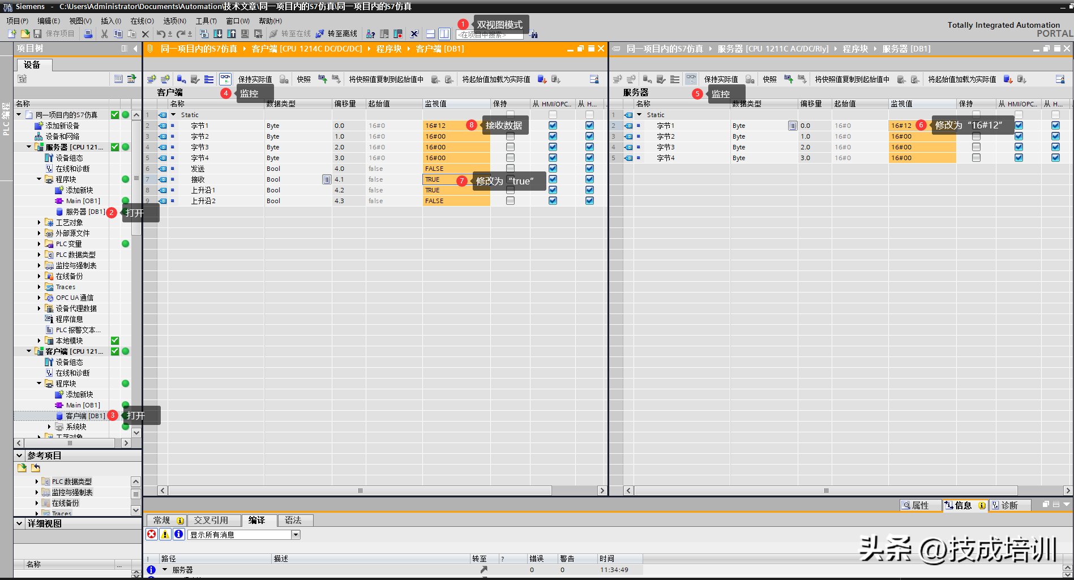Expand the 监控与强制表 node in project tree

click(39, 265)
